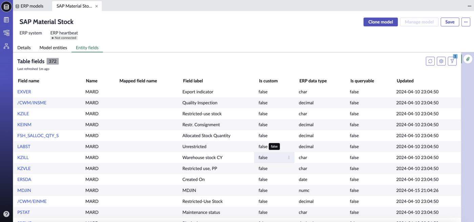
Task: Sort by Field label column header
Action: coord(193,81)
